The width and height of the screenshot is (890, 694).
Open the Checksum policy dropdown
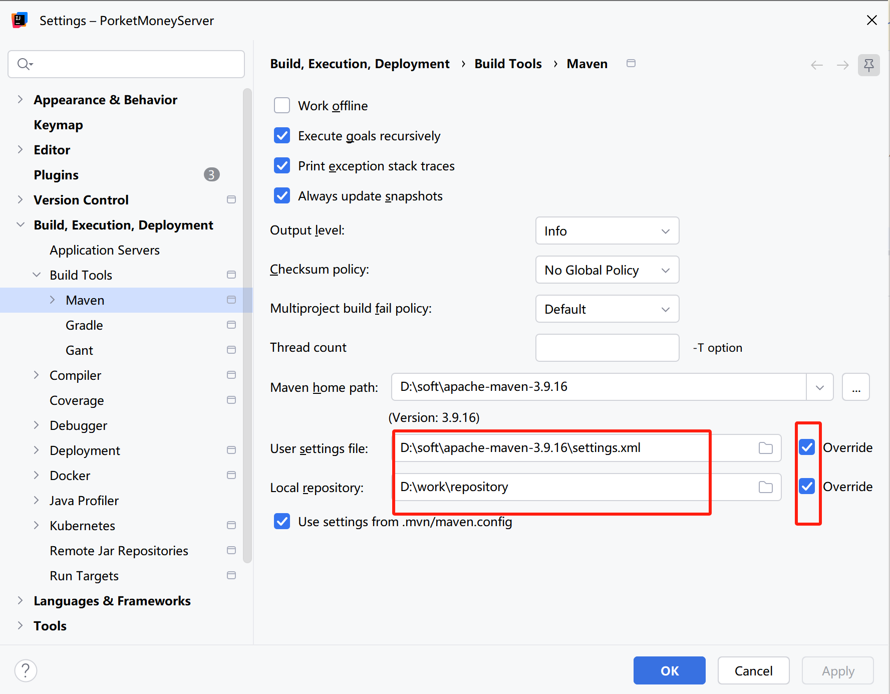pos(607,270)
